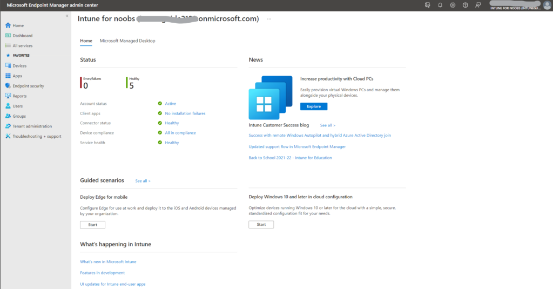Click the Home house icon in sidebar
The width and height of the screenshot is (553, 289).
pyautogui.click(x=8, y=25)
